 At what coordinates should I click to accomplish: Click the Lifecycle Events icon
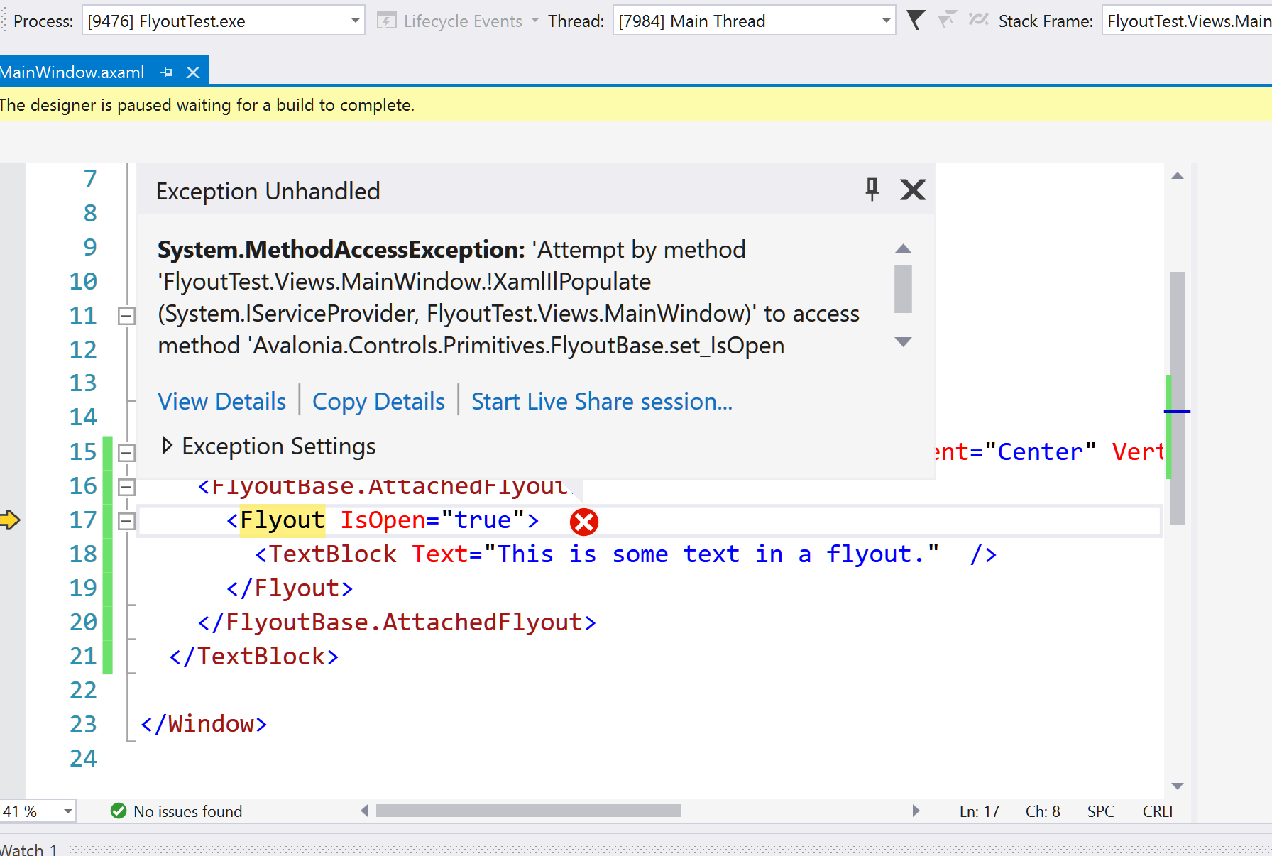coord(388,21)
